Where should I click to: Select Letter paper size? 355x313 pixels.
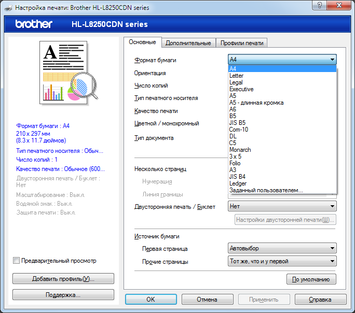(282, 76)
